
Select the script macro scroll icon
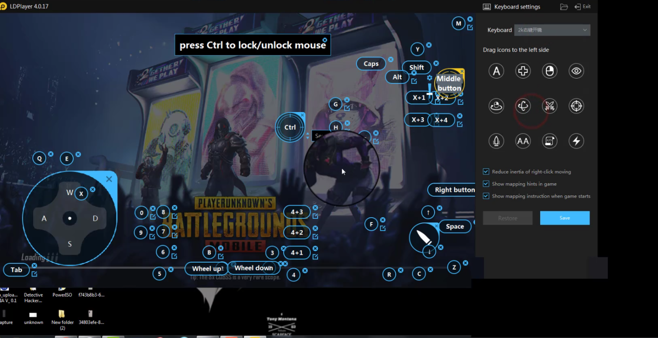pyautogui.click(x=549, y=141)
